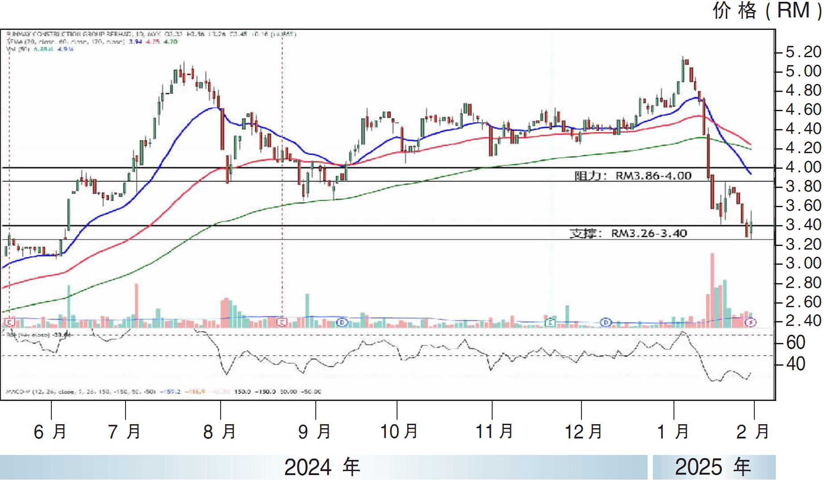Screen dimensions: 824x480
Task: Click the resistance label 阻力: RM3.86-4.00
Action: pos(633,175)
